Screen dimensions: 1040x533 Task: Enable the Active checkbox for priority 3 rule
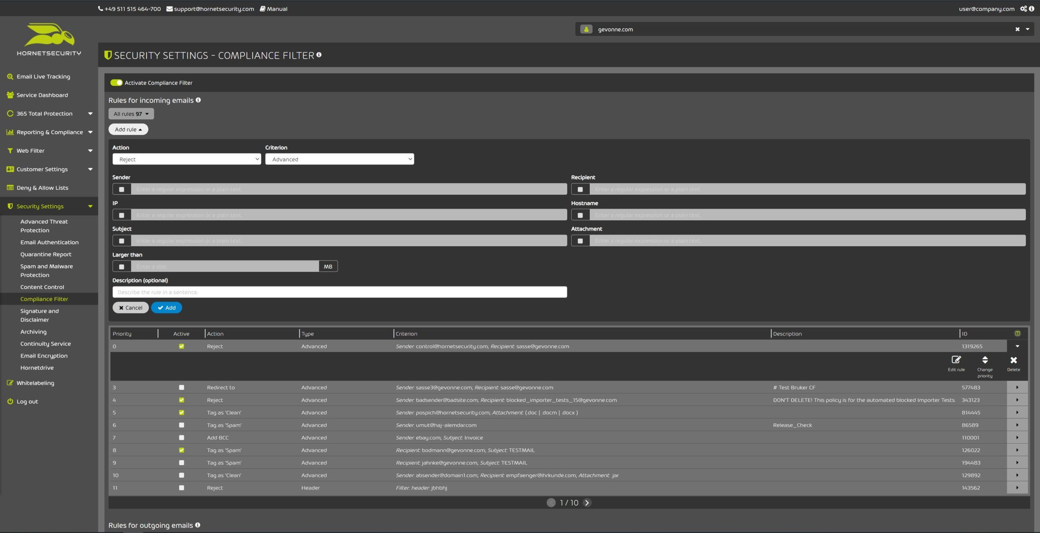(x=180, y=388)
